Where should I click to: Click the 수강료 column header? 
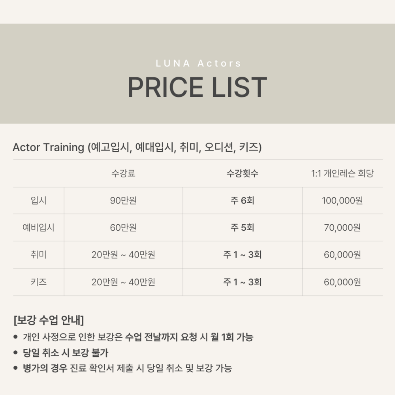coord(123,173)
